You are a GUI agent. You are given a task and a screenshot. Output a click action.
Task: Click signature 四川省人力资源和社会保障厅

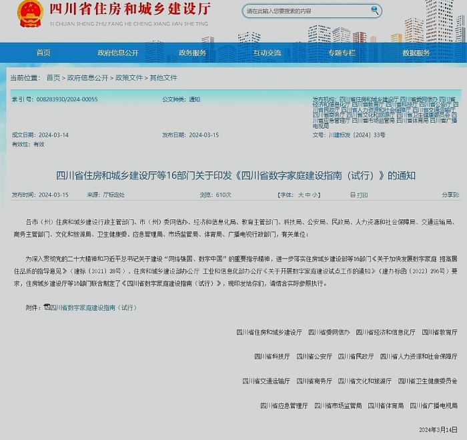click(x=419, y=357)
